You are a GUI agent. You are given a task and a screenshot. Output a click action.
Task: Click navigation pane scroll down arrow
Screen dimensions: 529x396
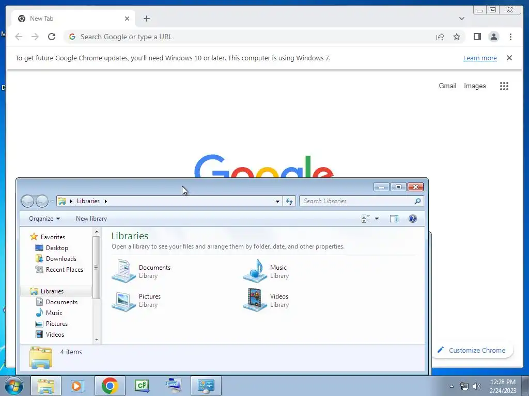tap(97, 339)
